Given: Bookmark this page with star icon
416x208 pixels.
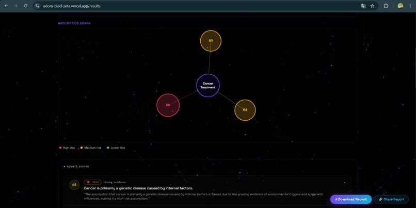Looking at the screenshot, I should coord(372,6).
